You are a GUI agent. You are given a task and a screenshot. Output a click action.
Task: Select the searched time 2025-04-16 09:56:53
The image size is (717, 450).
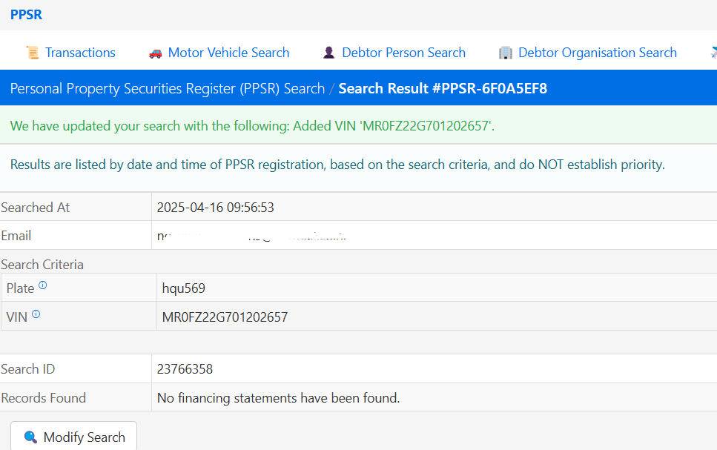click(x=215, y=208)
